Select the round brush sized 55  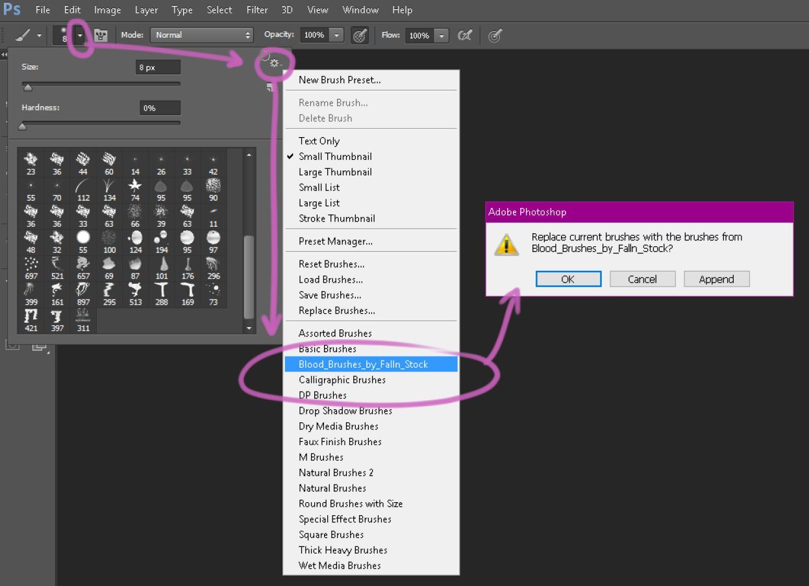[83, 241]
